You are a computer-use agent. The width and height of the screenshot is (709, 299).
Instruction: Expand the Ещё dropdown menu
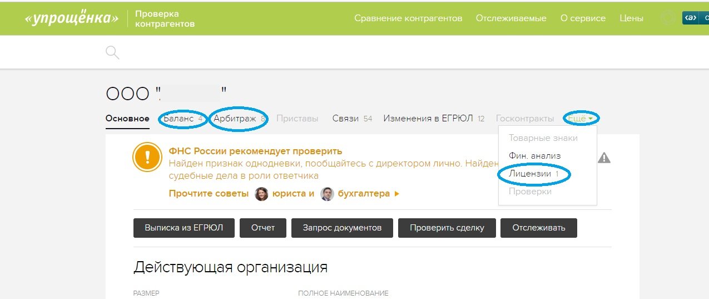point(581,119)
